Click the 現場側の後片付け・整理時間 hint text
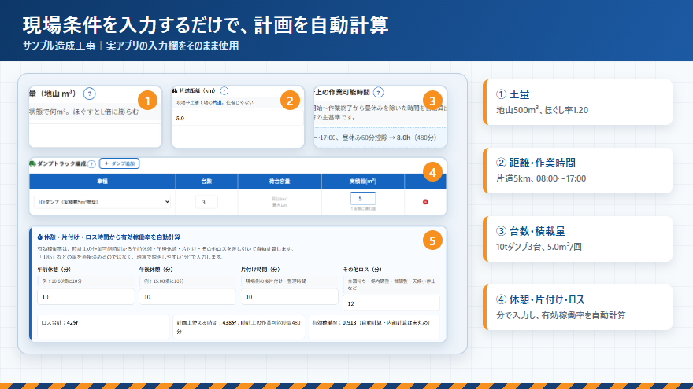 [276, 281]
